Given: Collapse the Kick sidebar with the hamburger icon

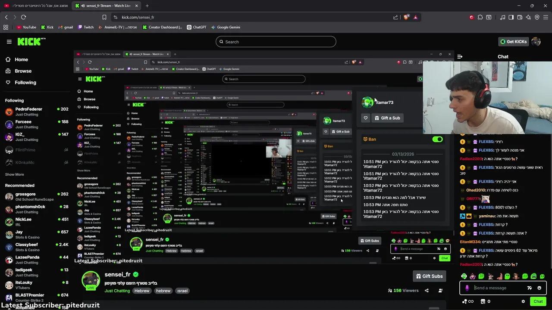Looking at the screenshot, I should point(9,42).
